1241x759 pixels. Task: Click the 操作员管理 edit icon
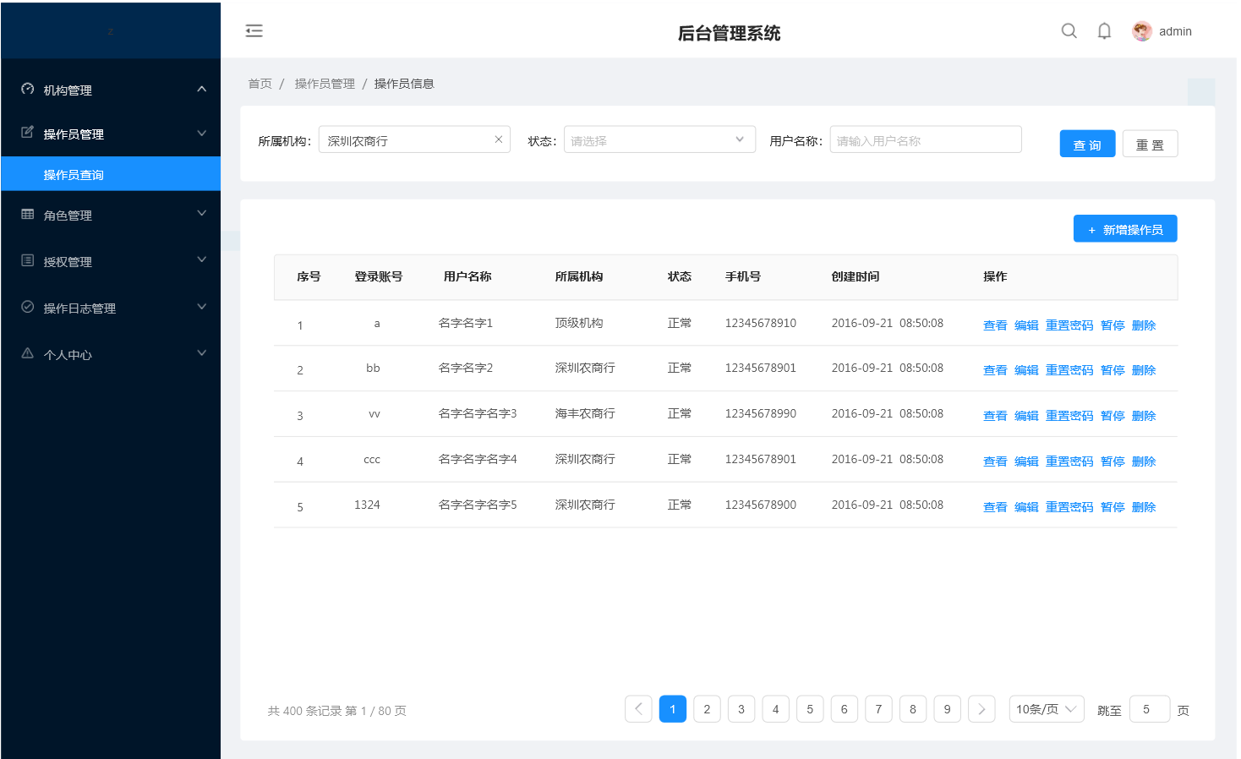click(x=28, y=133)
